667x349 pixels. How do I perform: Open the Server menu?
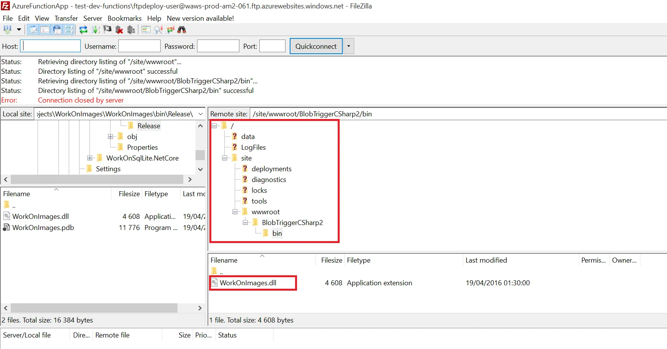(x=93, y=18)
